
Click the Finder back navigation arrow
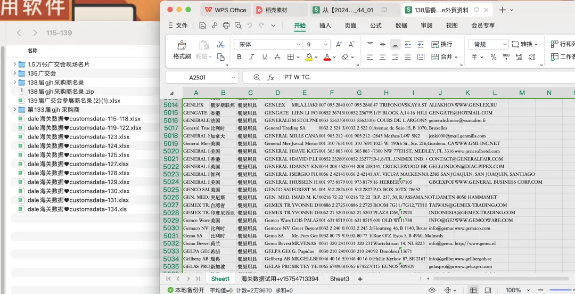click(19, 32)
